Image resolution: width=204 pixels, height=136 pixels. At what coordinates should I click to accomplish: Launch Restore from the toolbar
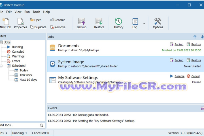[x=99, y=23]
